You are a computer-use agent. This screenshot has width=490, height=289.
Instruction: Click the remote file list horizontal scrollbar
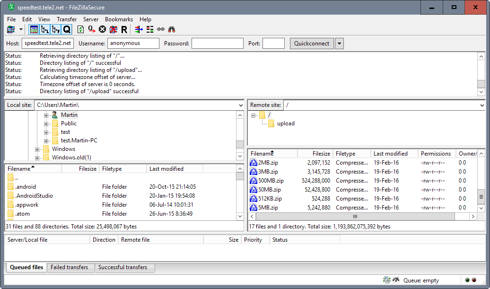pos(355,216)
